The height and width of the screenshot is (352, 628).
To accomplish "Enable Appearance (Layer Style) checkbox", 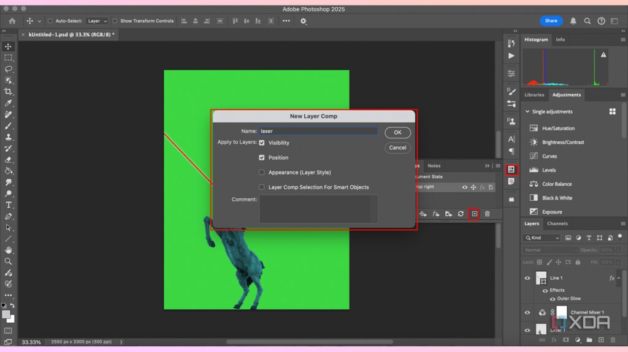I will (262, 173).
